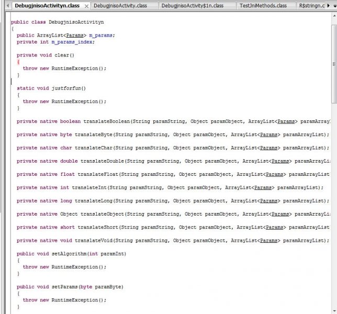Viewport: 337px width, 314px height.
Task: Click the translateLong method name
Action: [x=94, y=201]
